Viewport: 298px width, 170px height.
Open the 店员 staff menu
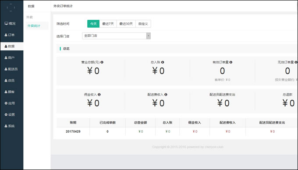coord(12,81)
